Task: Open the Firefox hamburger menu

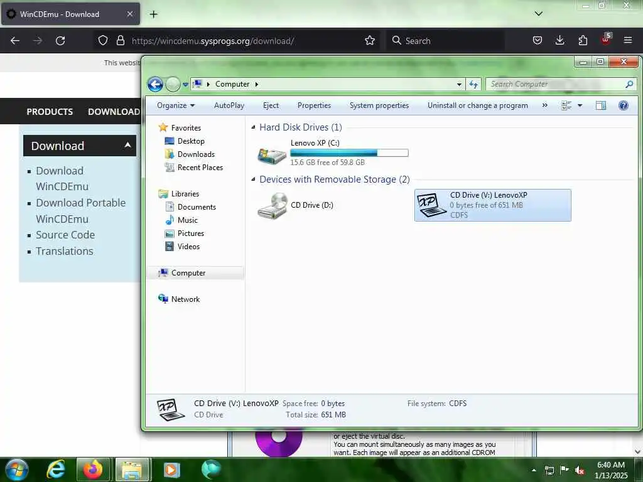Action: point(628,41)
